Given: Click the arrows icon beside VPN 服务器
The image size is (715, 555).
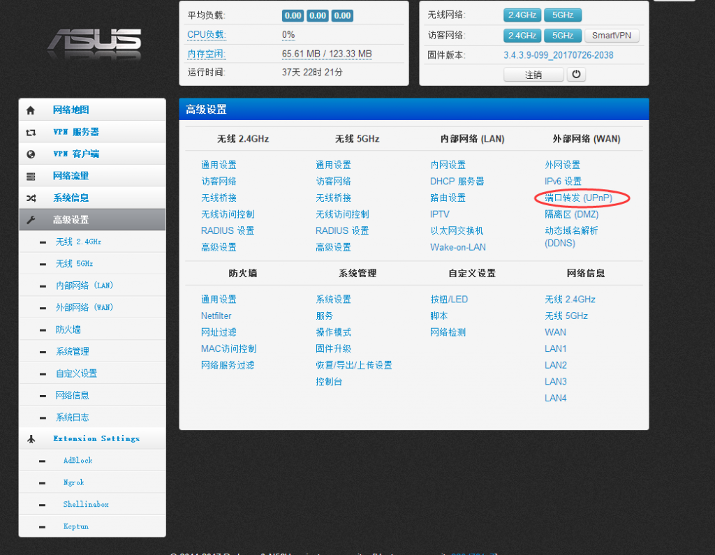Looking at the screenshot, I should pos(31,132).
